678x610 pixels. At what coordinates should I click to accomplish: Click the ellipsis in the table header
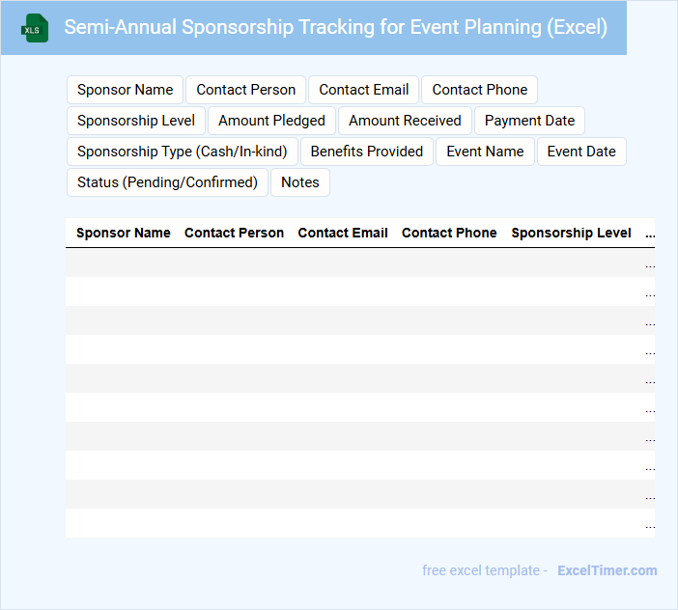649,234
